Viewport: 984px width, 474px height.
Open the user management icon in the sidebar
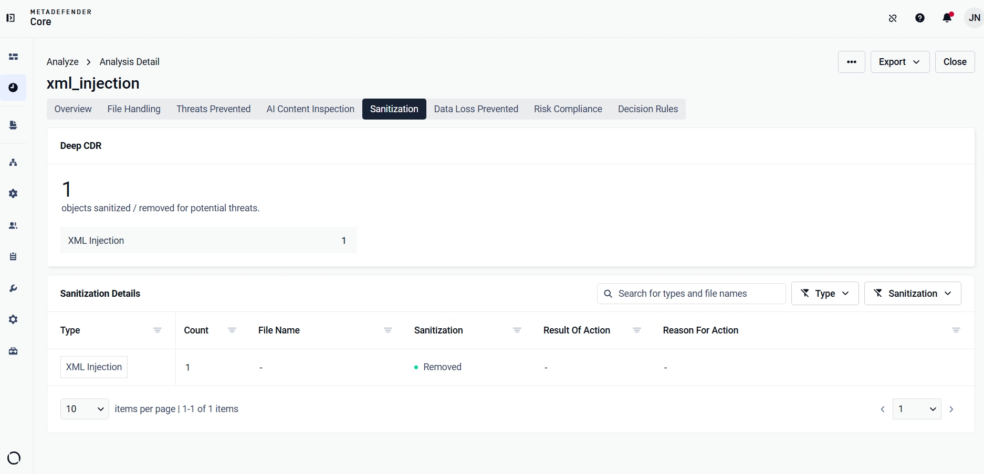(13, 225)
